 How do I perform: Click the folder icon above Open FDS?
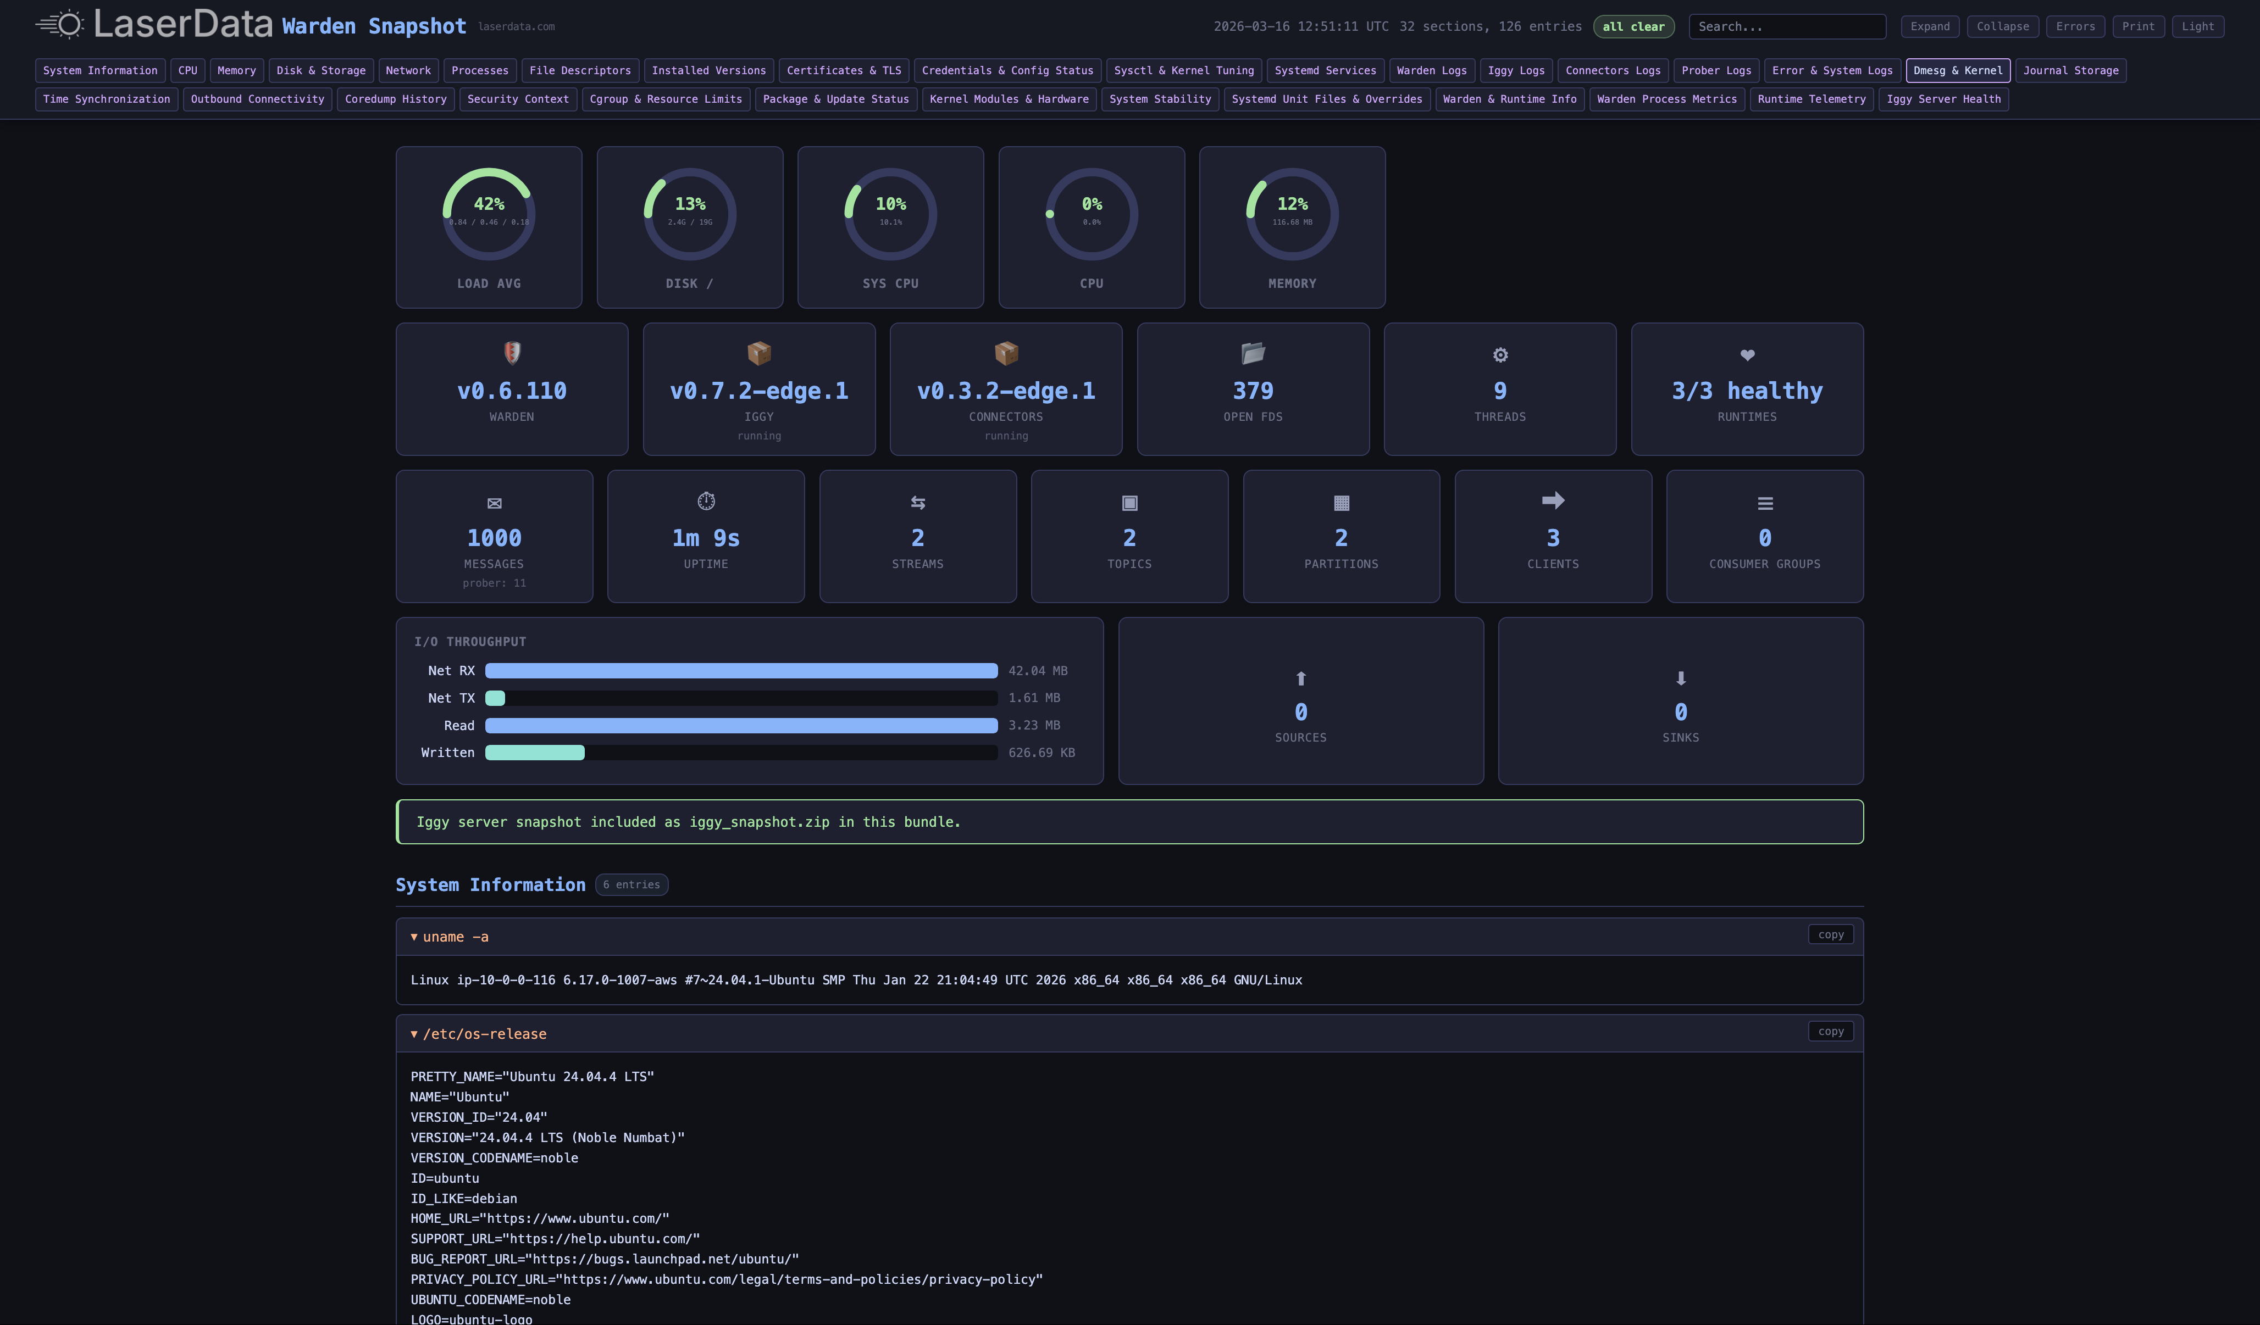(1253, 354)
